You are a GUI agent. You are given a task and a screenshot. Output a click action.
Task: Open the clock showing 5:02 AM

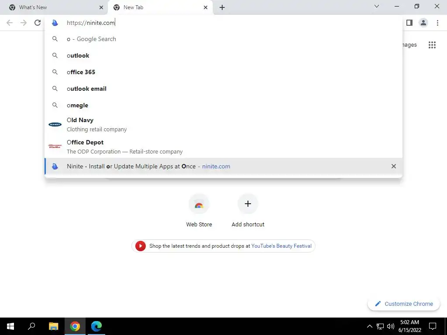pos(409,326)
